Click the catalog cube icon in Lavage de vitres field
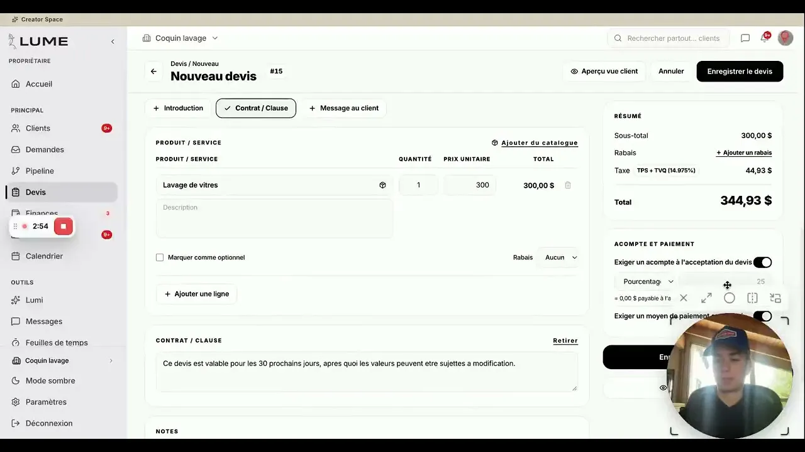Screen dimensions: 805x452 [x=382, y=185]
